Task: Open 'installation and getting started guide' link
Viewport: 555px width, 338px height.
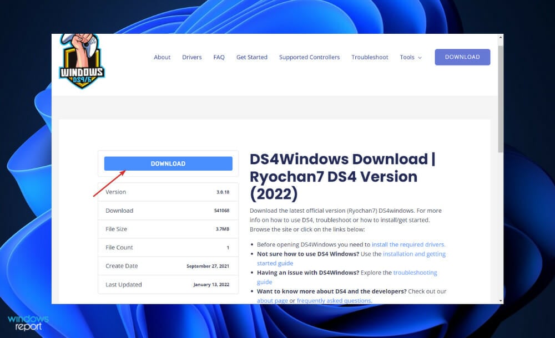Action: click(x=414, y=254)
